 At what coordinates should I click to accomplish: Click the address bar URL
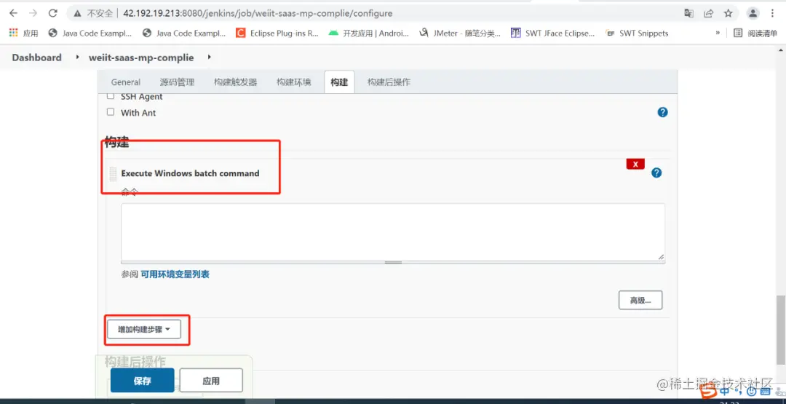[x=258, y=14]
